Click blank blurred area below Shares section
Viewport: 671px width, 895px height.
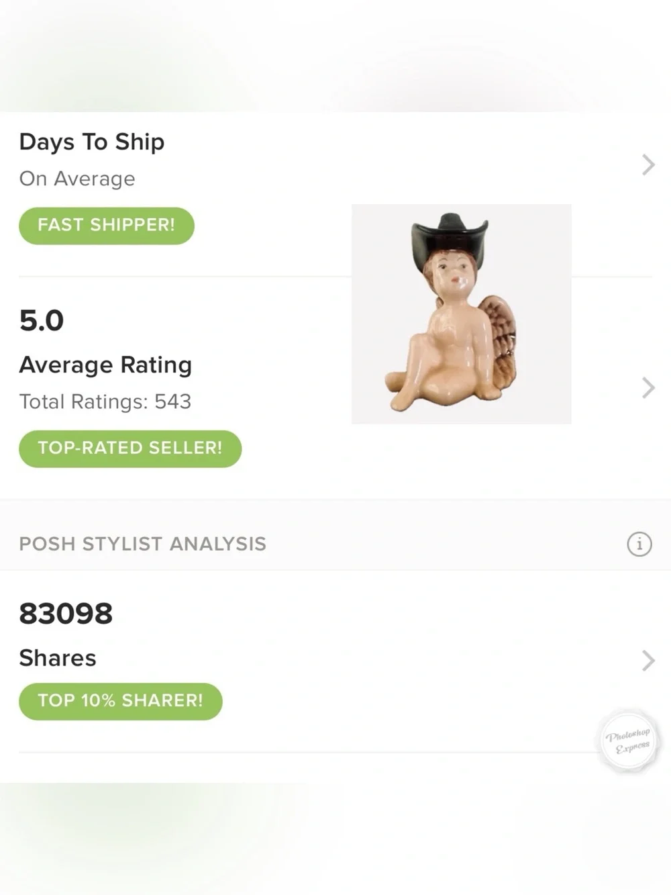[x=335, y=839]
